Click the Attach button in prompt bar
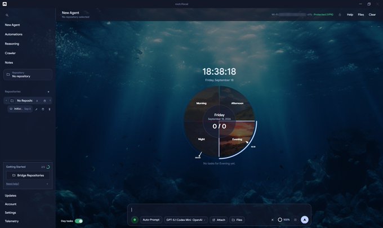Viewport: 383px width, 228px height. tap(219, 220)
